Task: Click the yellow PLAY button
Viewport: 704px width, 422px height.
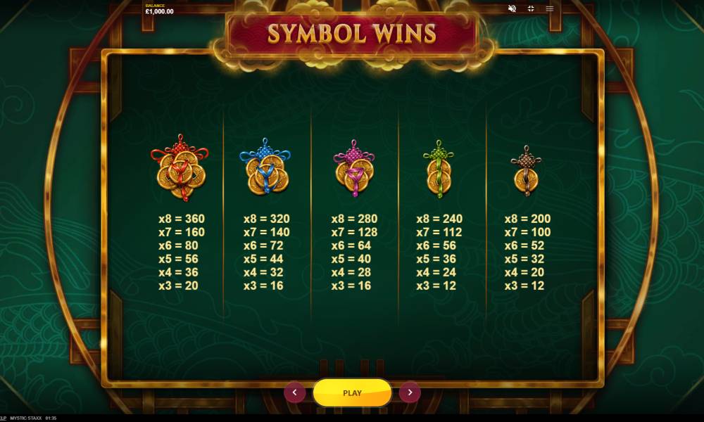Action: 352,393
